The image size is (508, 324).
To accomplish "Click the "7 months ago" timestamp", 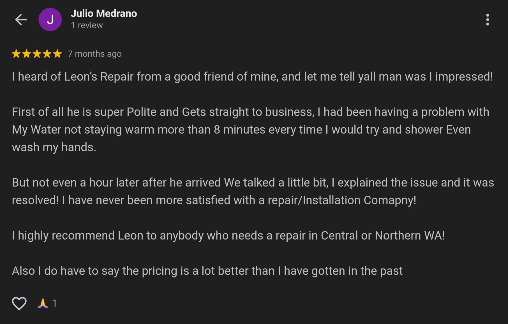I will pos(95,54).
